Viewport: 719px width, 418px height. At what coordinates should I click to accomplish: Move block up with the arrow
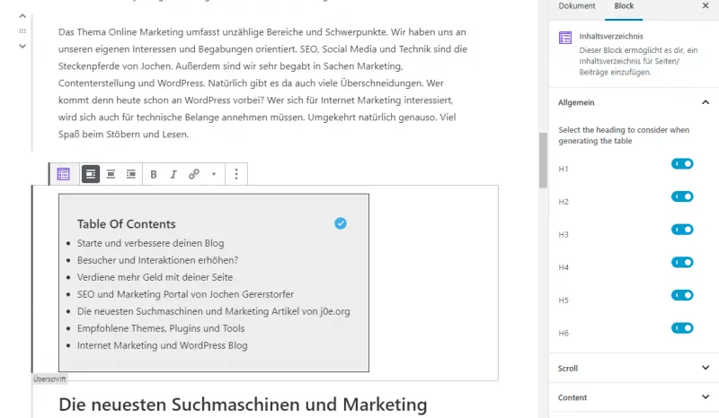point(22,16)
